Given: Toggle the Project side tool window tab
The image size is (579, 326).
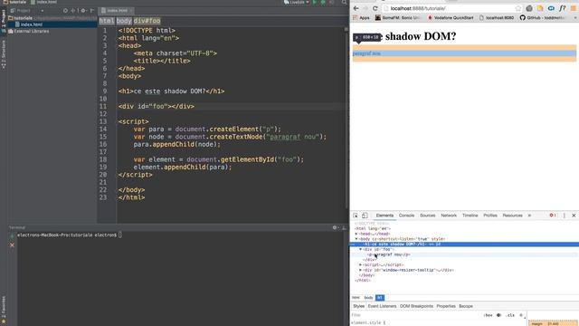Looking at the screenshot, I should coord(4,21).
